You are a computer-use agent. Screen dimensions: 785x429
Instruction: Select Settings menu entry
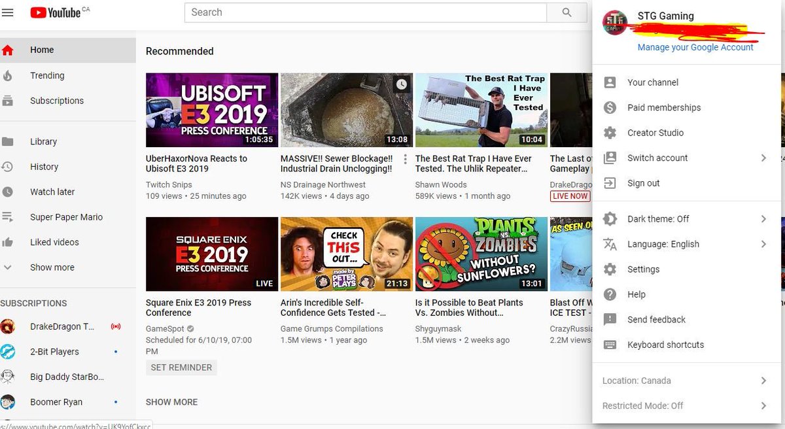click(686, 269)
